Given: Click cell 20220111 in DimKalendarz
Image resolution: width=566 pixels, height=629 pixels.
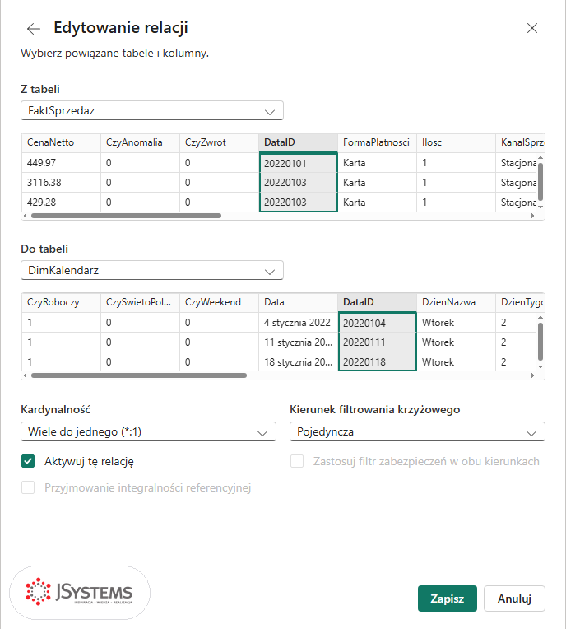Looking at the screenshot, I should click(378, 342).
